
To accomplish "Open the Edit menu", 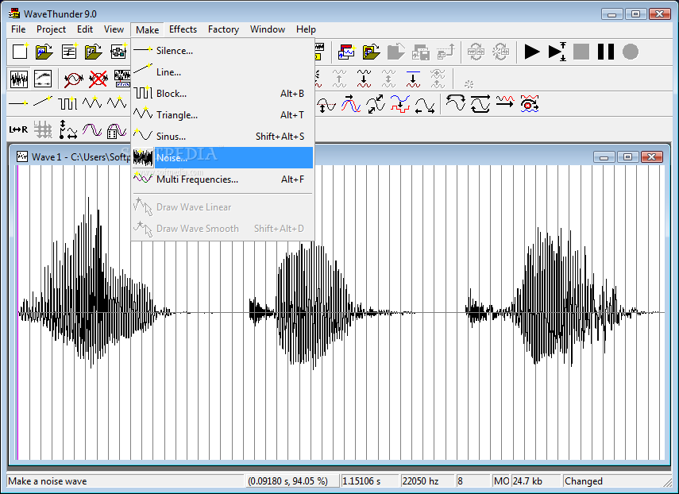I will [x=85, y=29].
